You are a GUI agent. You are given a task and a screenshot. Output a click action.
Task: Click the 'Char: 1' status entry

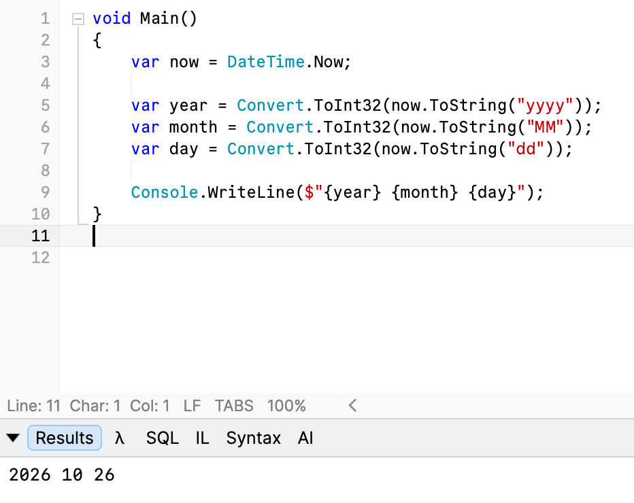[x=95, y=406]
